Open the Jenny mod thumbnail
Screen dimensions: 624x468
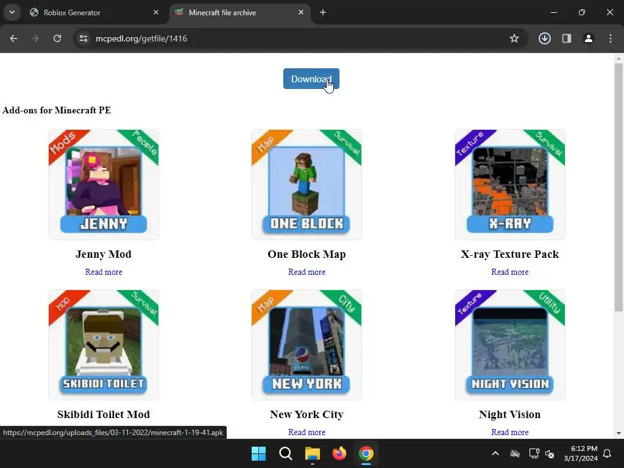pyautogui.click(x=104, y=185)
